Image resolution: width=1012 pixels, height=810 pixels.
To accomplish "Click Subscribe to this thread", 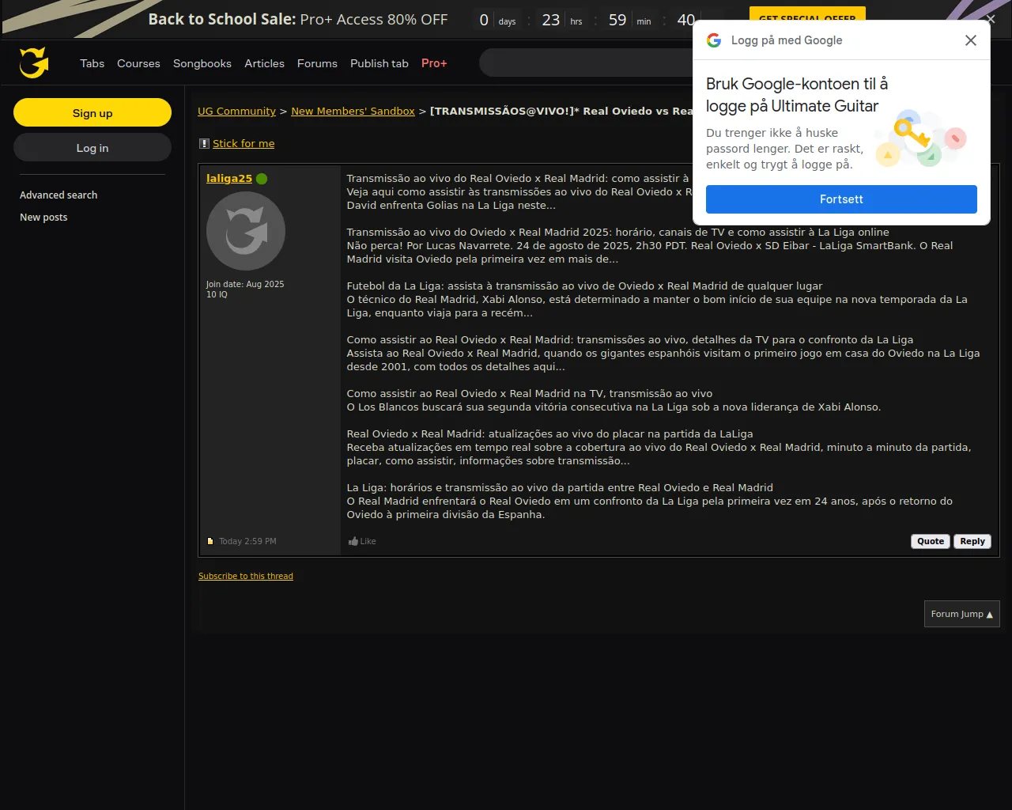I will click(246, 576).
